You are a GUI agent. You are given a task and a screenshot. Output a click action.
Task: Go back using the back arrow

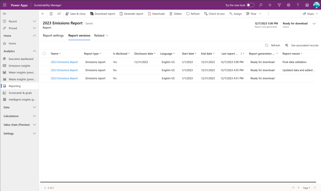43,14
